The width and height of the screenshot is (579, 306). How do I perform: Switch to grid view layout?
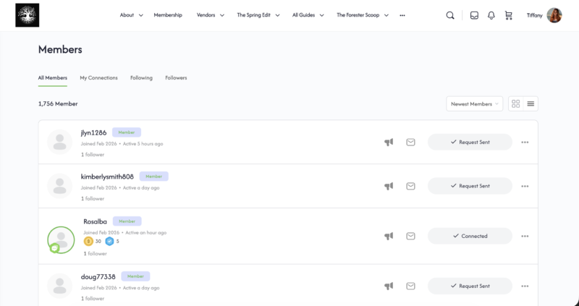516,103
